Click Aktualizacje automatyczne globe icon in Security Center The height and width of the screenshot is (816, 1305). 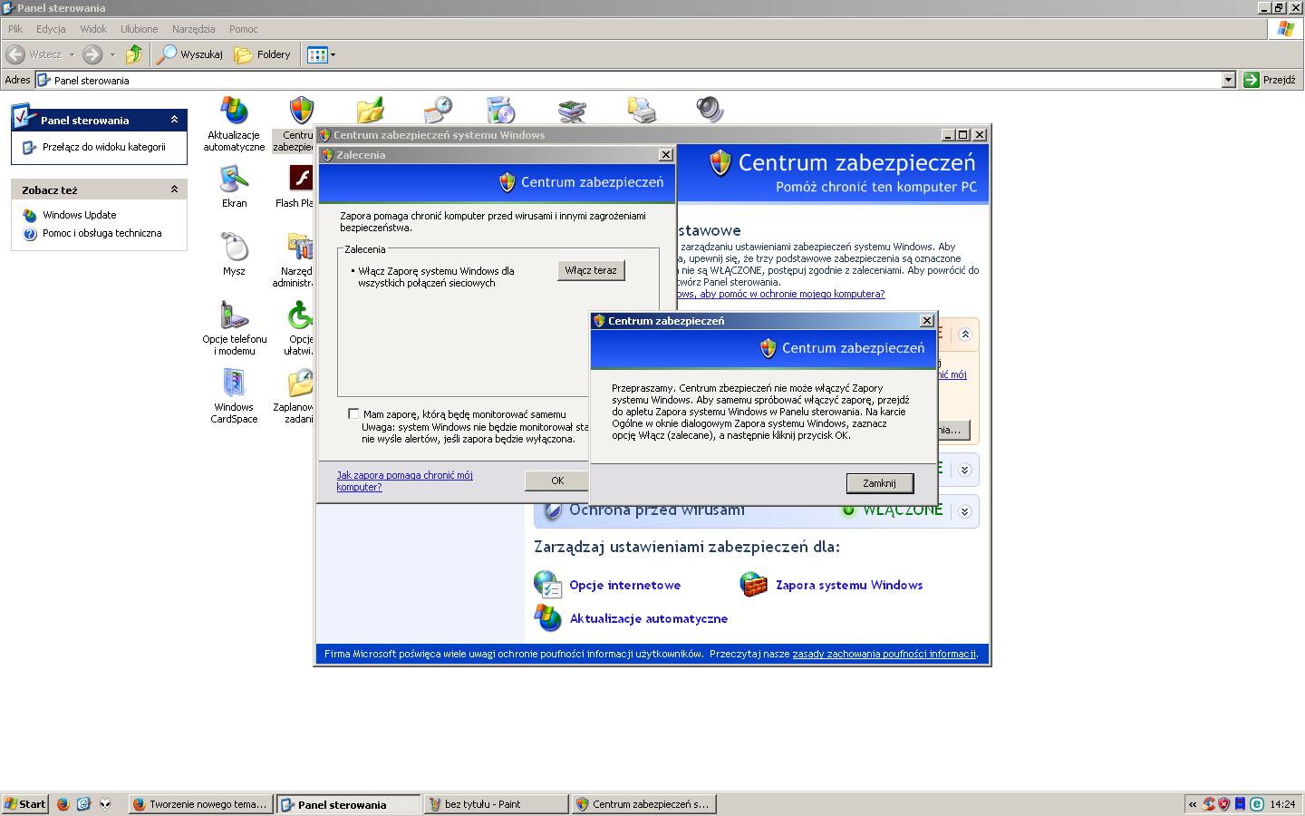tap(547, 617)
